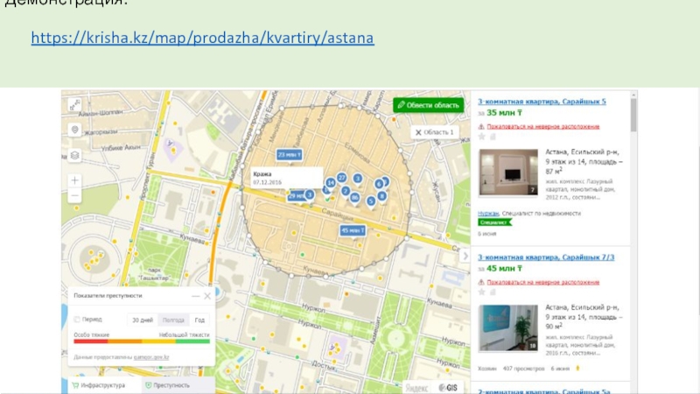Open the qamqor.gov.kz data source link
This screenshot has height=394, width=700.
pyautogui.click(x=151, y=357)
